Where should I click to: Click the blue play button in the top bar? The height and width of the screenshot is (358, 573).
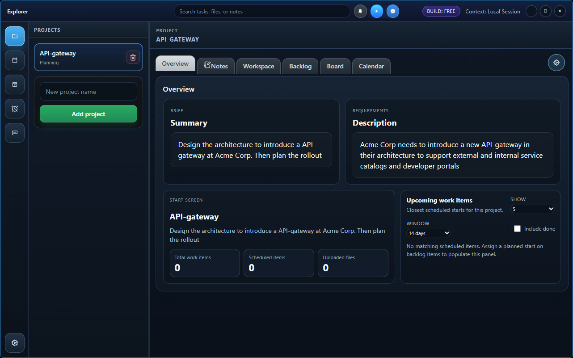pos(377,11)
